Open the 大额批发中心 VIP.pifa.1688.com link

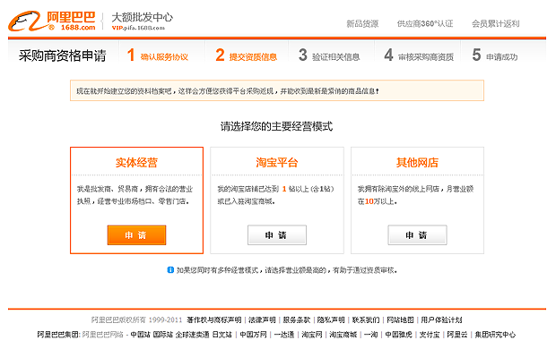[x=143, y=21]
